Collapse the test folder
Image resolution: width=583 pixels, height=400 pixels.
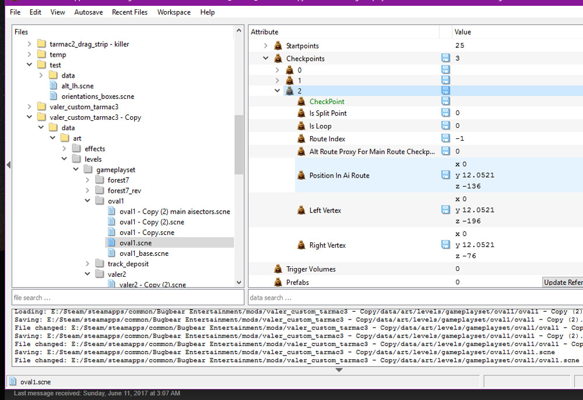pyautogui.click(x=29, y=65)
